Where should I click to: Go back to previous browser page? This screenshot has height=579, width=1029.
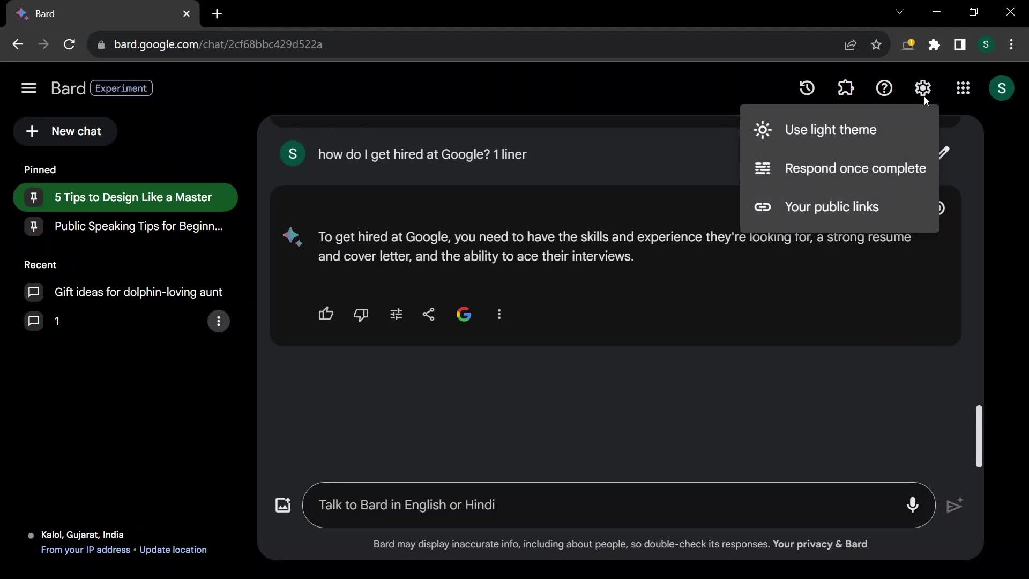18,44
